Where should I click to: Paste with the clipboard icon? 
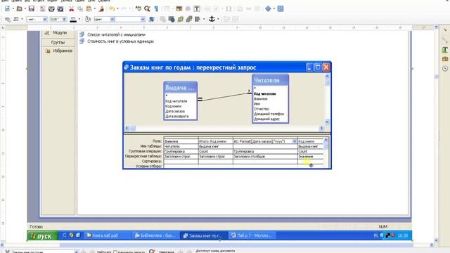click(89, 9)
